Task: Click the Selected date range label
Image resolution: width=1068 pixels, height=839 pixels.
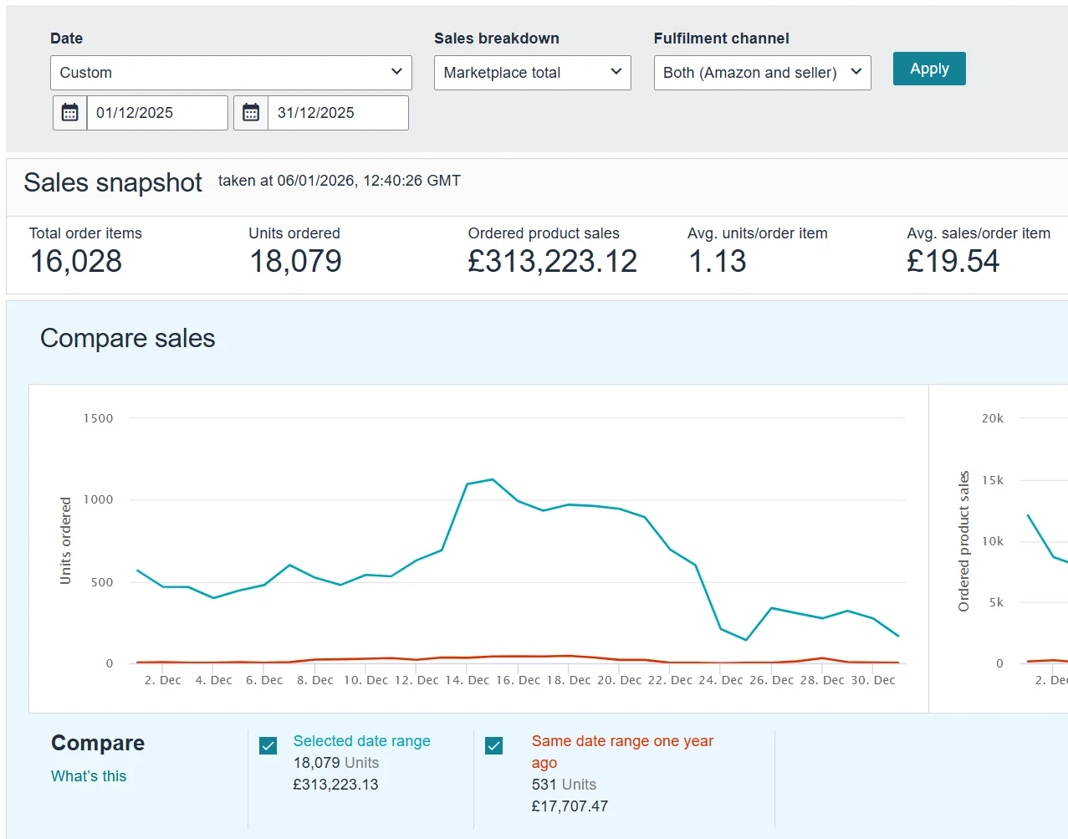Action: point(362,741)
